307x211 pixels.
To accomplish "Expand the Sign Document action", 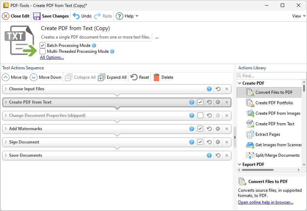I will tap(6, 142).
